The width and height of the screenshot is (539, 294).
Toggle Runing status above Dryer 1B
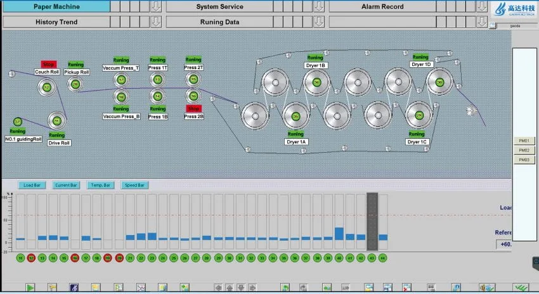click(x=315, y=58)
